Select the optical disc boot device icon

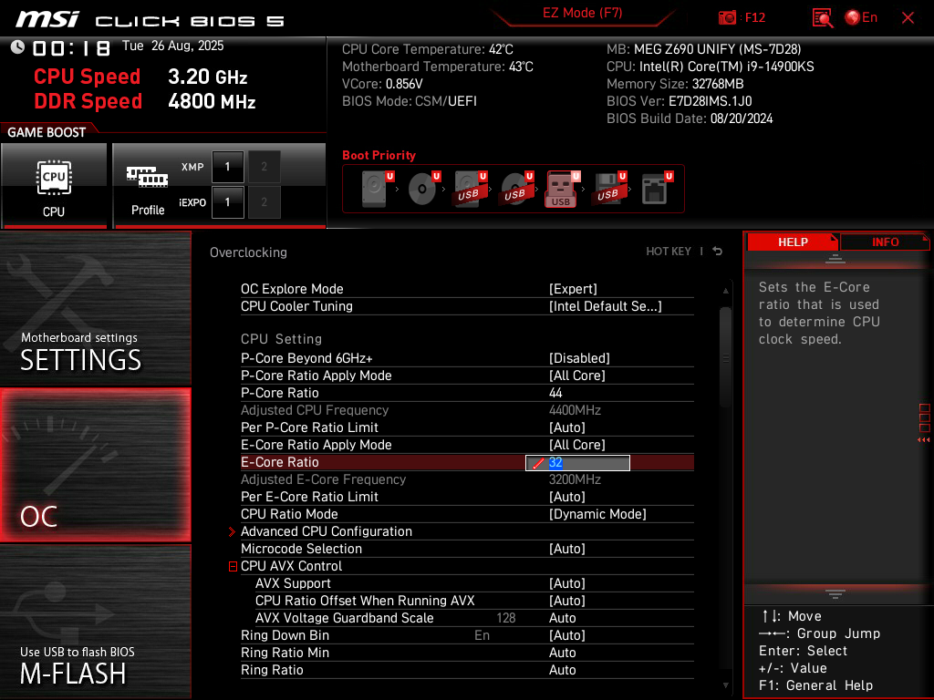(x=424, y=189)
